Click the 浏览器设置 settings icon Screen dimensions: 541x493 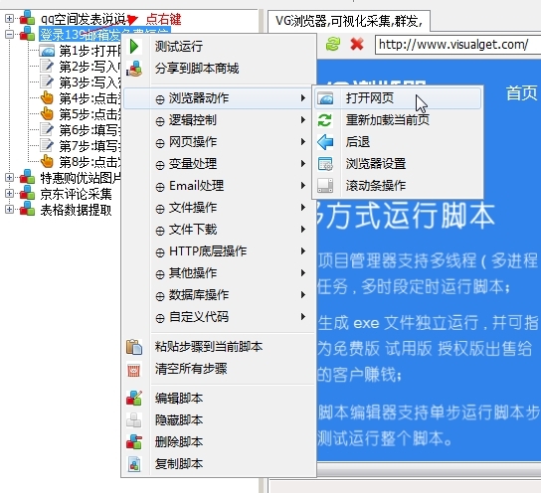(325, 164)
